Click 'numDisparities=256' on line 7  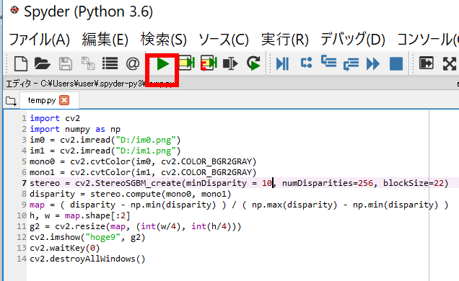[328, 183]
